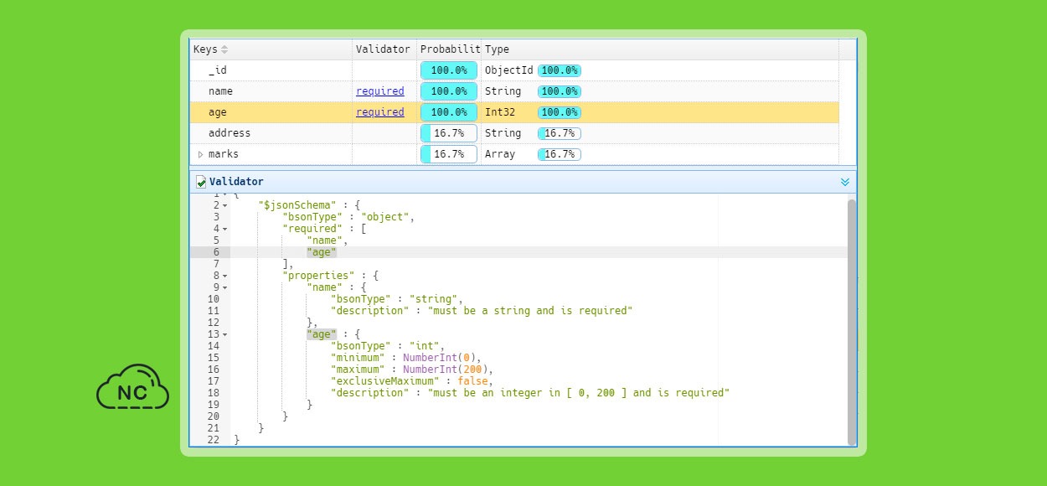Click the Probability column header

(x=449, y=49)
